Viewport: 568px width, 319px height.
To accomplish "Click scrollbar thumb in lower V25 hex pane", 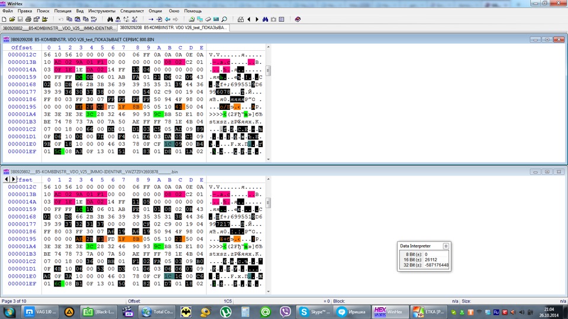I will pyautogui.click(x=268, y=203).
